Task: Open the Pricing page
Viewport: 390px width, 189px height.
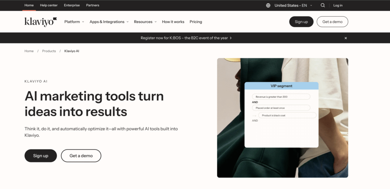Action: [x=196, y=22]
